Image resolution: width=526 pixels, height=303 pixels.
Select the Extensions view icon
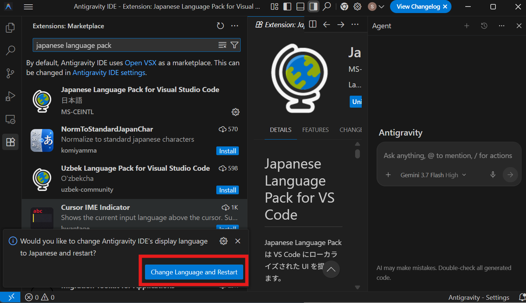(x=11, y=142)
